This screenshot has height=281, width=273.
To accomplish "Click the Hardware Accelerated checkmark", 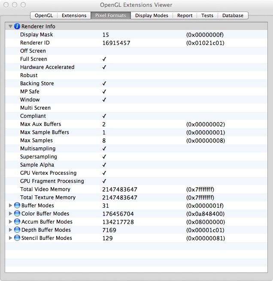I will [104, 67].
